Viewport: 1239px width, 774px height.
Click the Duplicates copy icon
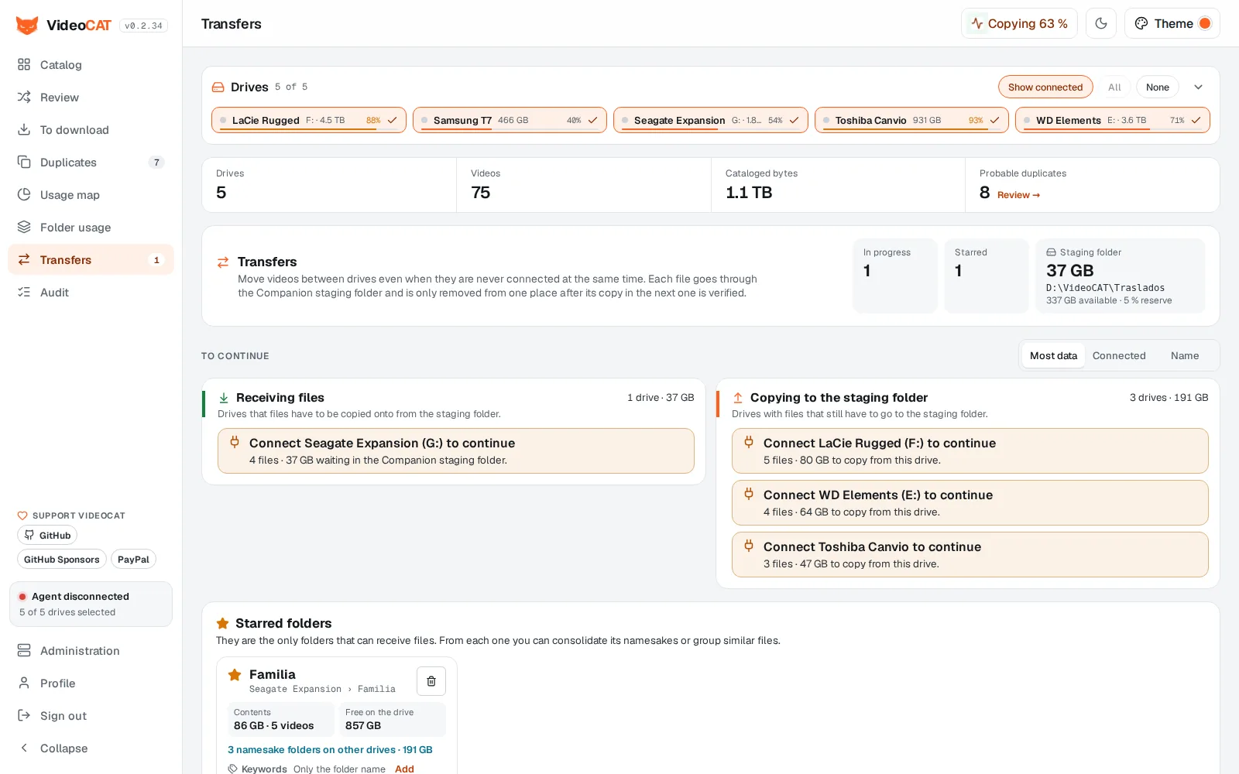24,162
